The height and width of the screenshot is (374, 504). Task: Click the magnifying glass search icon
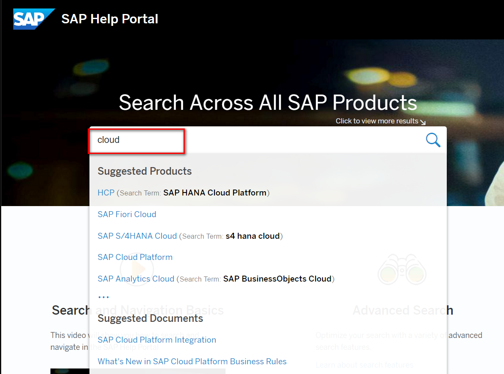433,140
